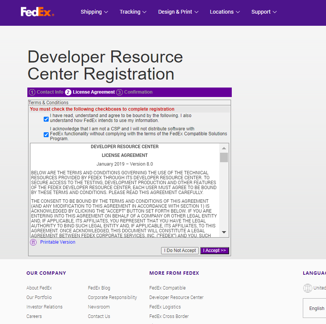Open the Tracking menu
326x324 pixels.
point(133,12)
